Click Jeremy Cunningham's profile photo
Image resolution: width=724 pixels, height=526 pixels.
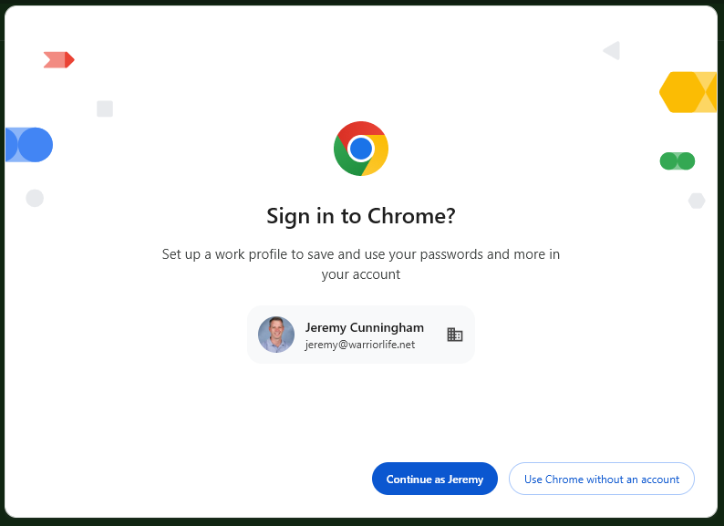tap(276, 335)
